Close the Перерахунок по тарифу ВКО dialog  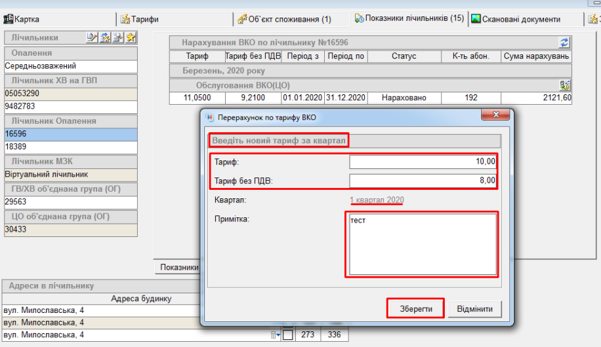click(x=495, y=117)
